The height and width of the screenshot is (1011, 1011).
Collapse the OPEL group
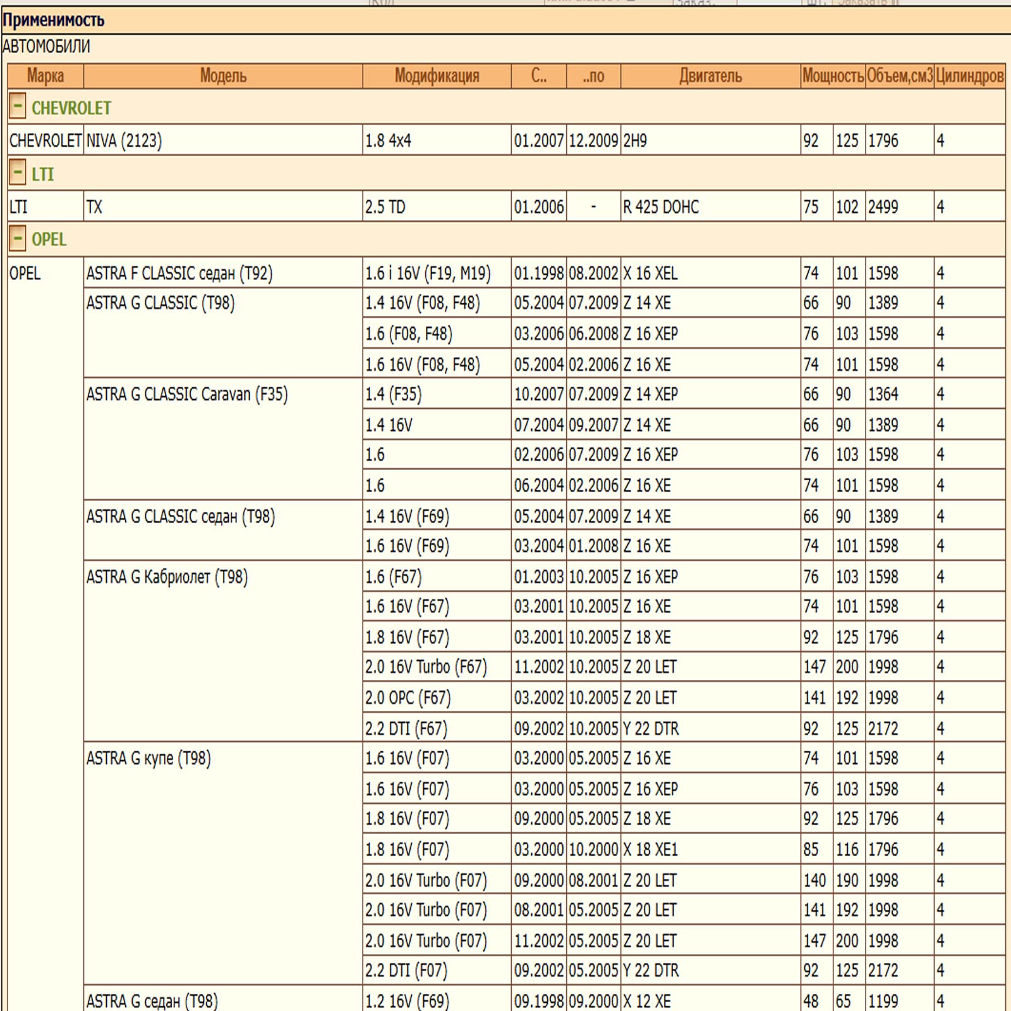(18, 239)
